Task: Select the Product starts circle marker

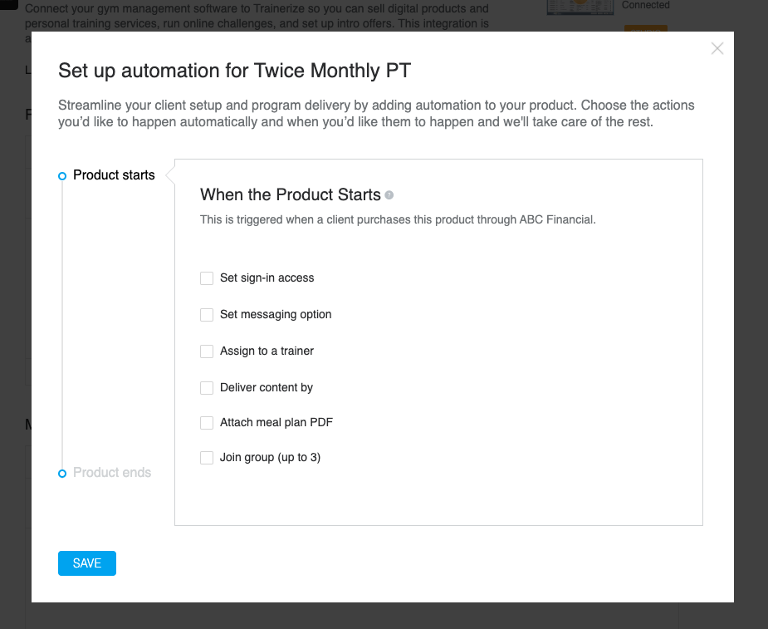Action: pos(62,176)
